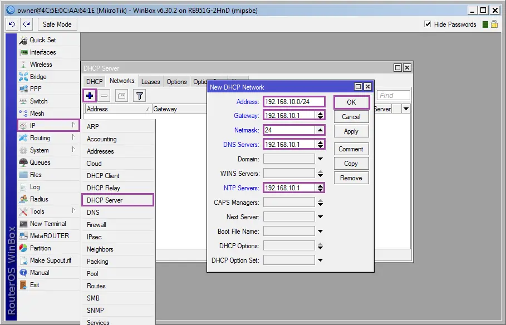Open Queues in the sidebar
This screenshot has width=506, height=325.
click(x=40, y=162)
